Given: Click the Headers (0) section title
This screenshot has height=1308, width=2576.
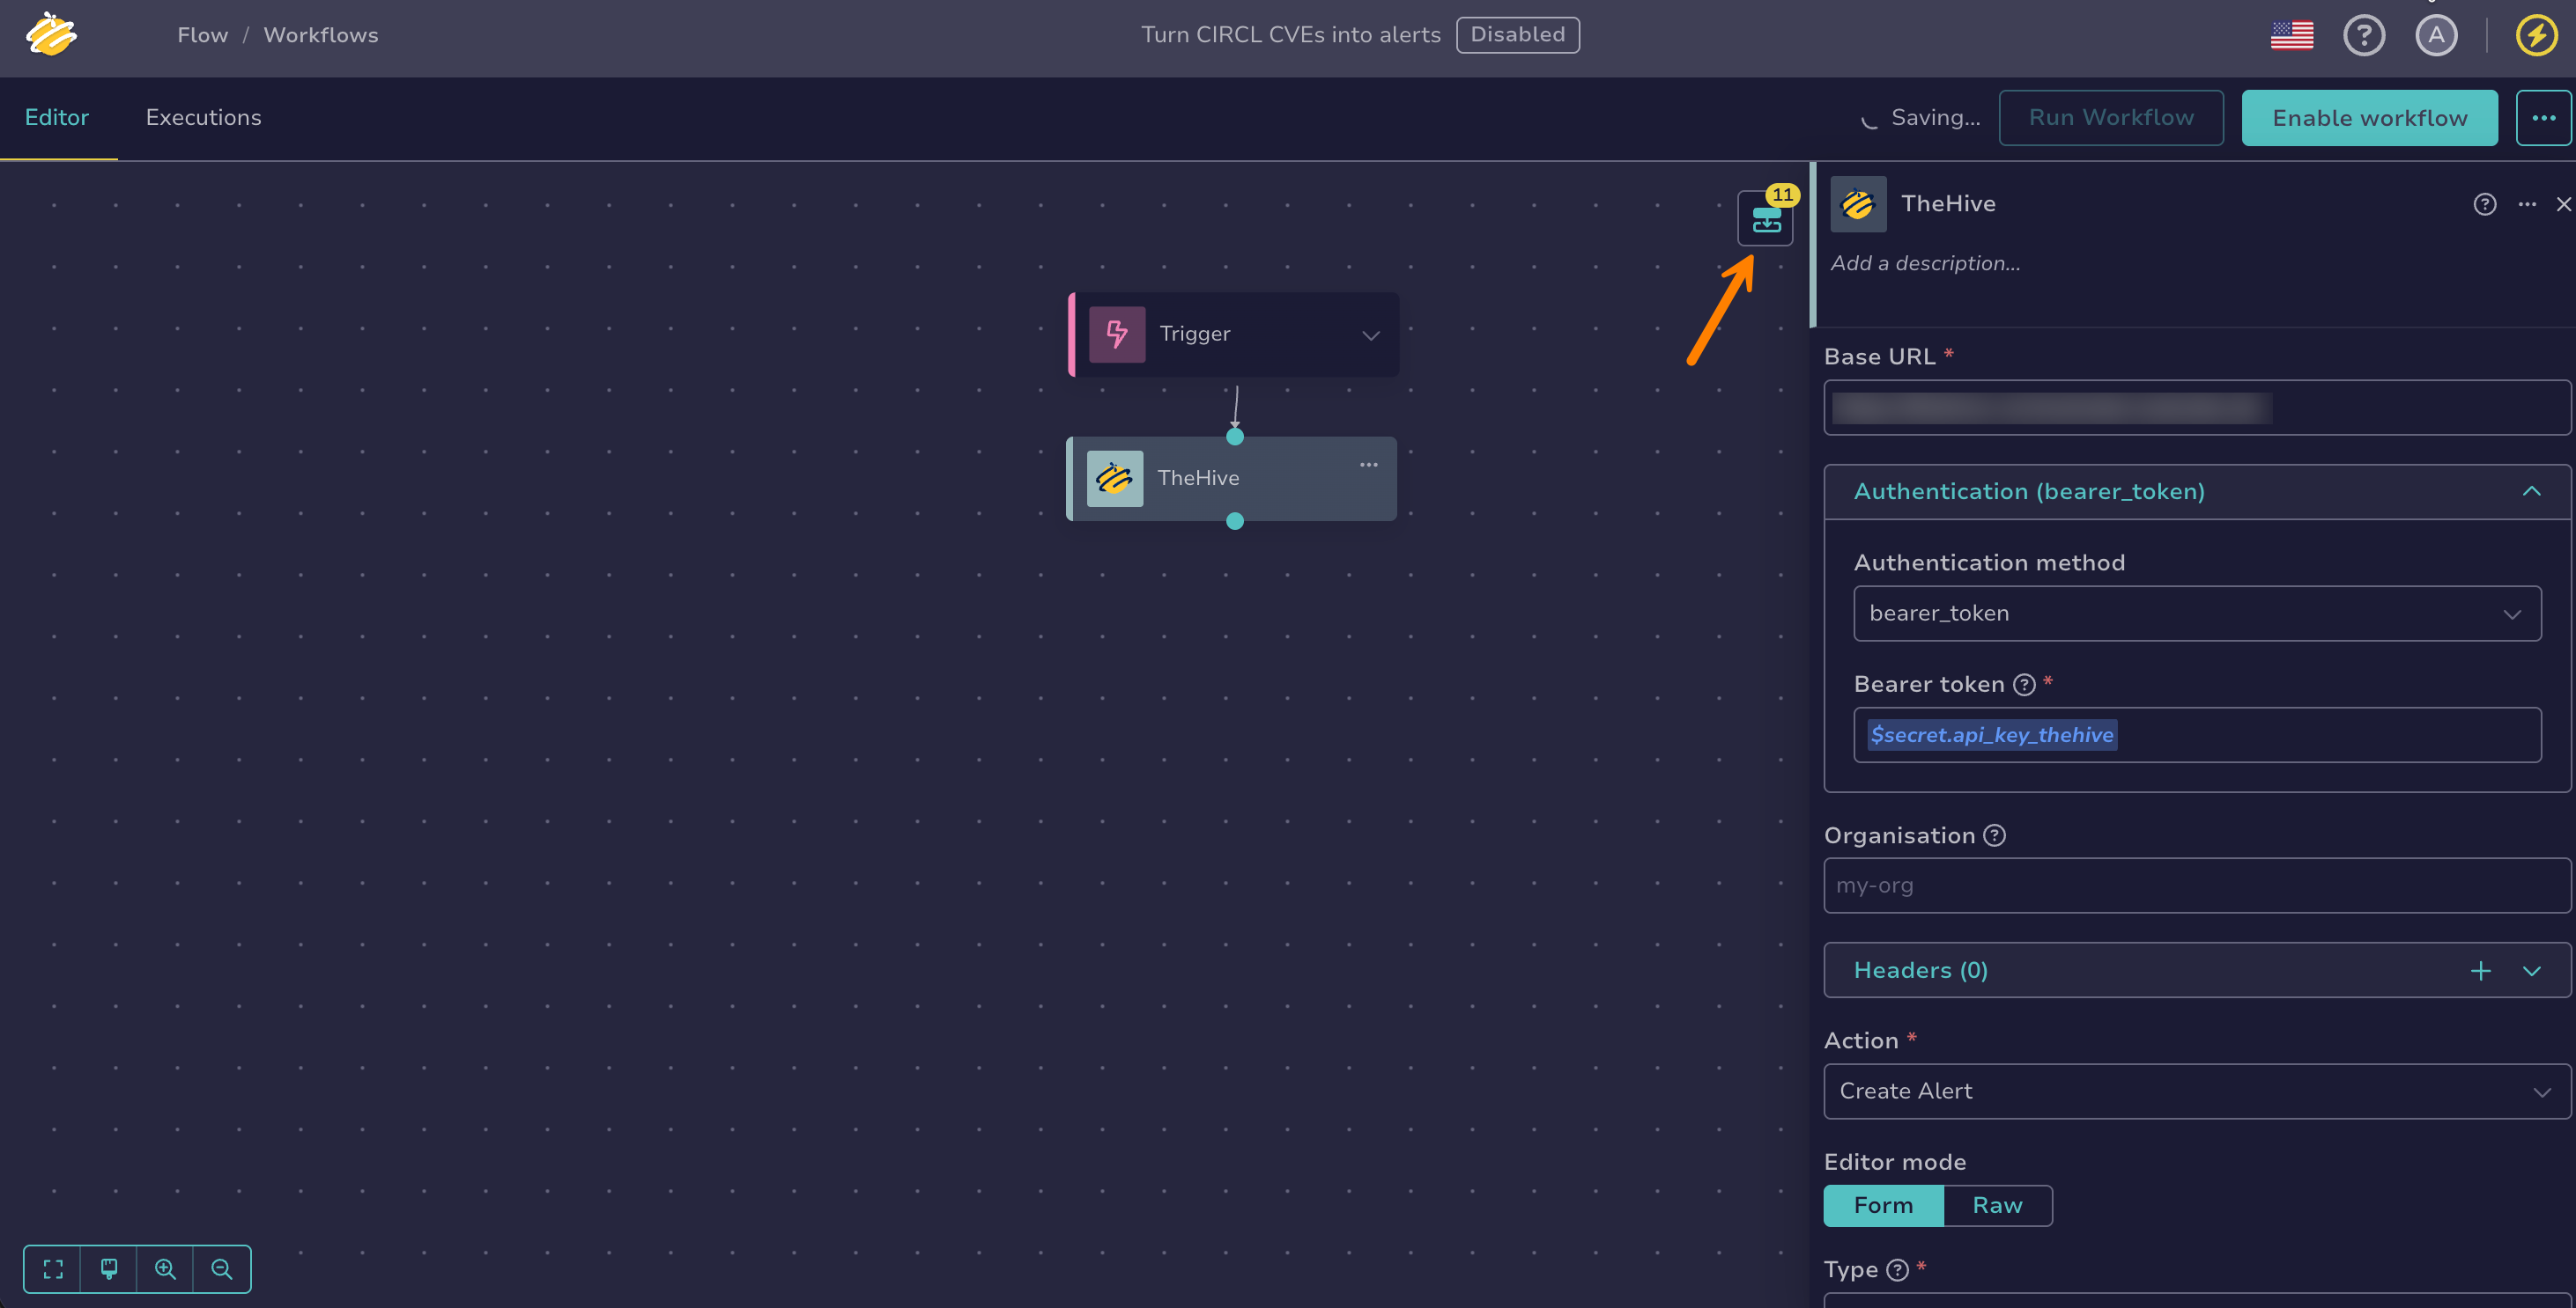Looking at the screenshot, I should pos(1920,970).
